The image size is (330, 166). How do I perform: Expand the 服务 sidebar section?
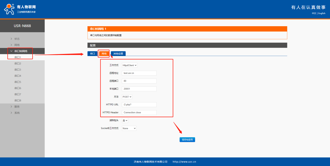pyautogui.click(x=17, y=107)
